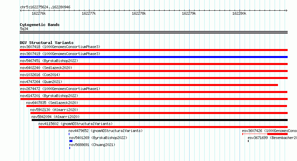Screen dimensions: 297x161
Task: Click the red bar under nsv4115602
Action: tap(163, 127)
